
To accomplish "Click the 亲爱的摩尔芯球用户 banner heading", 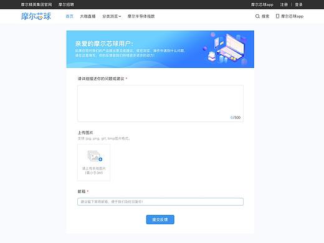I will point(104,44).
